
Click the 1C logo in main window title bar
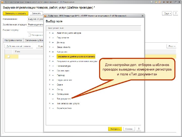point(2,2)
